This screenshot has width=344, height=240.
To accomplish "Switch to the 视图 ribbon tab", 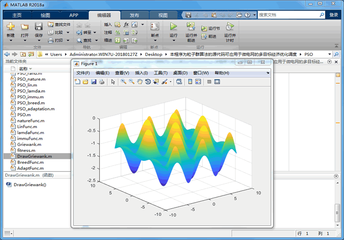I will pos(163,15).
